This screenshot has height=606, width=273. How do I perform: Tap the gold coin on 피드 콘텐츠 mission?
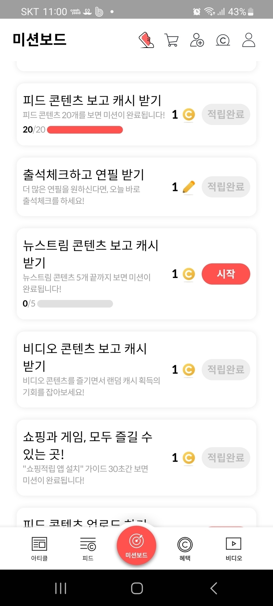tap(188, 115)
